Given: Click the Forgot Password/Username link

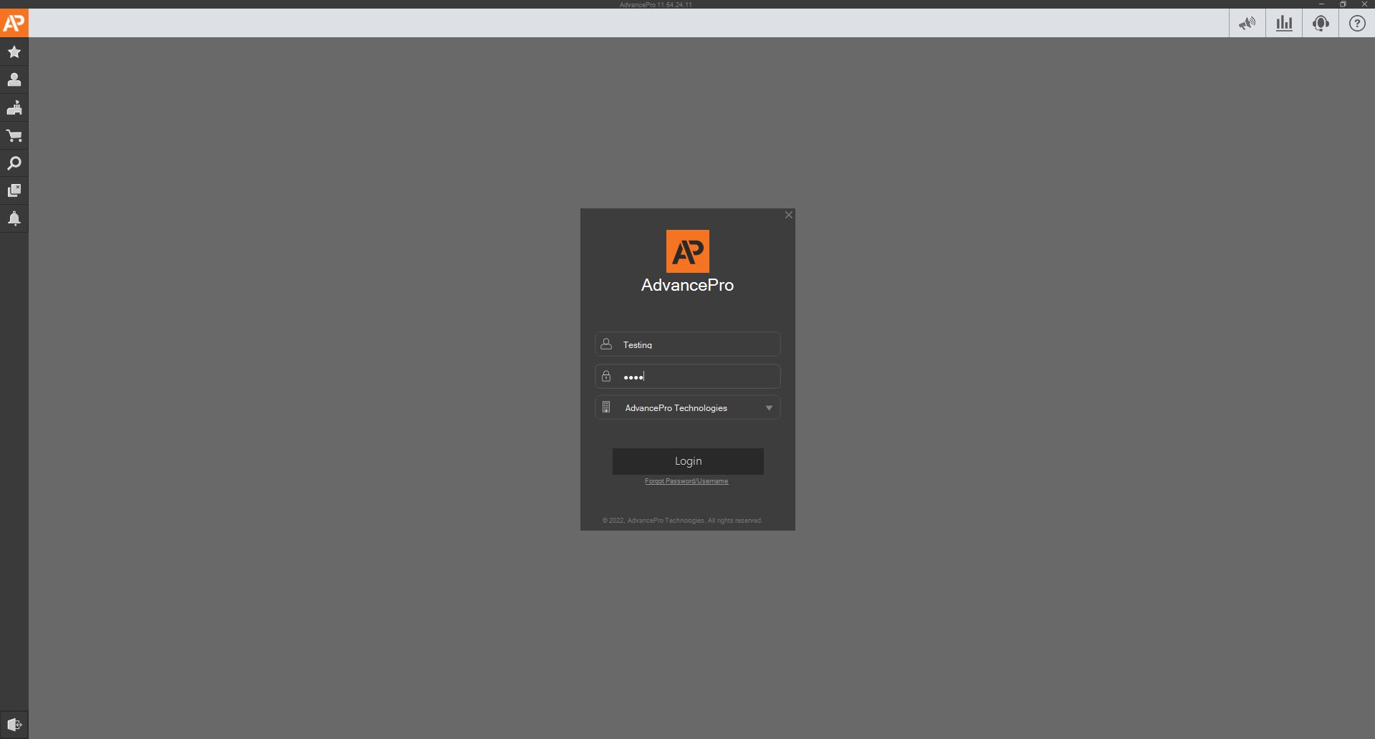Looking at the screenshot, I should coord(686,481).
